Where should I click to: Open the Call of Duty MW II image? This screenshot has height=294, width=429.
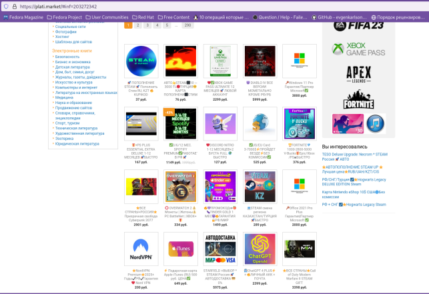coord(300,249)
